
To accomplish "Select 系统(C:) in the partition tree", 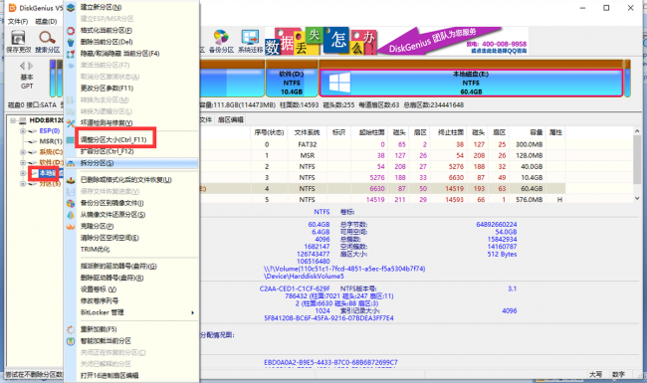I will (51, 152).
